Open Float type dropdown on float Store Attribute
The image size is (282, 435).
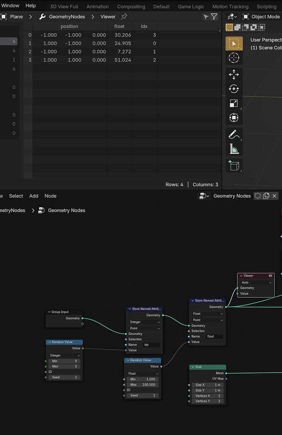coord(208,314)
